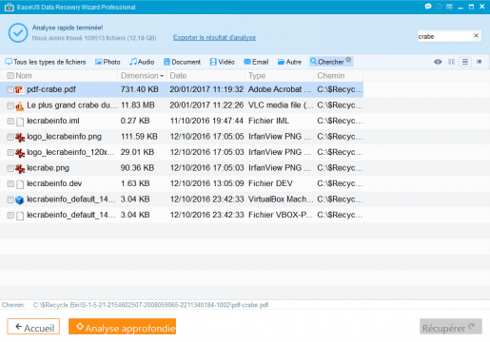Click the file icon of lecrabeinfo.dev
The height and width of the screenshot is (342, 490).
click(x=20, y=184)
